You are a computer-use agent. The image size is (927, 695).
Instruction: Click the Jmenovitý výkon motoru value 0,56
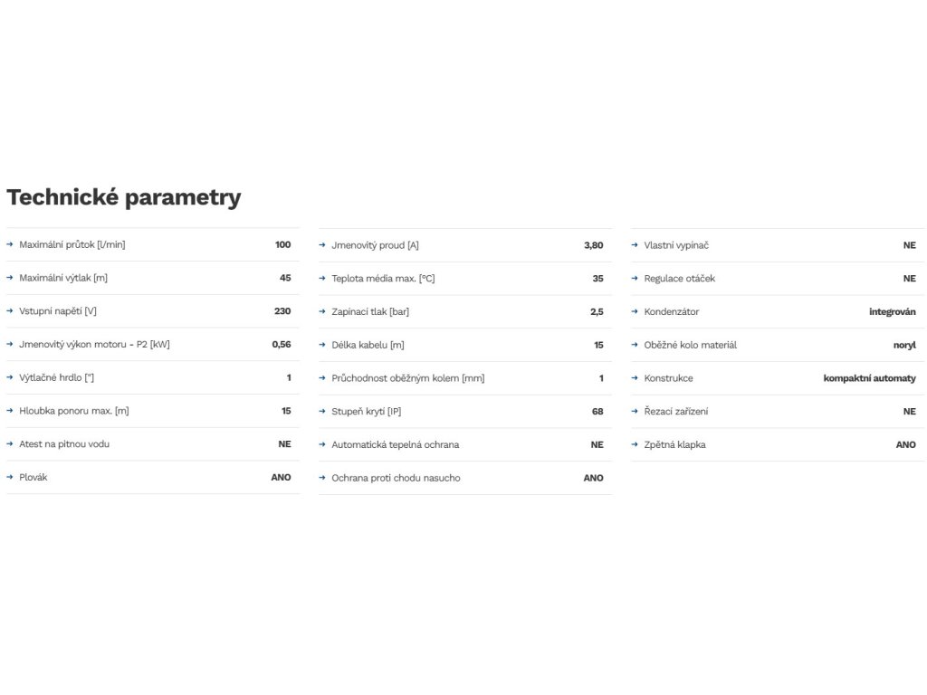pos(282,344)
